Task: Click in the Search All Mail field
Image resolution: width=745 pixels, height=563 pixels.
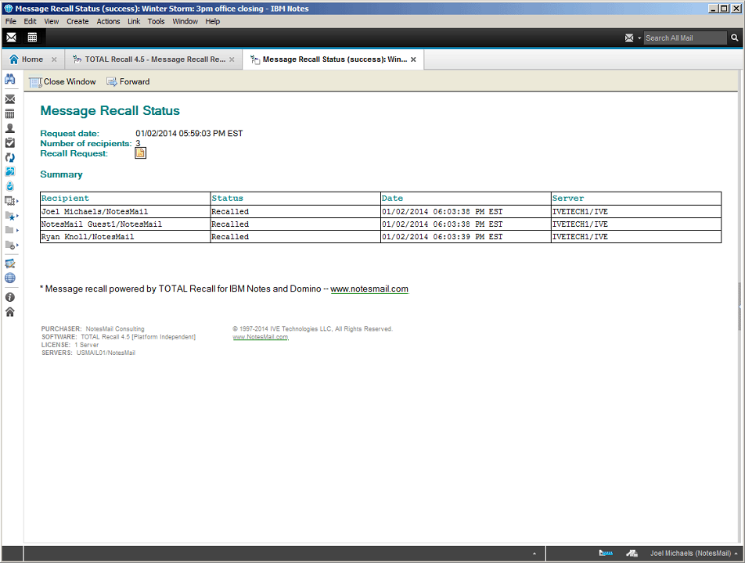Action: click(x=684, y=38)
